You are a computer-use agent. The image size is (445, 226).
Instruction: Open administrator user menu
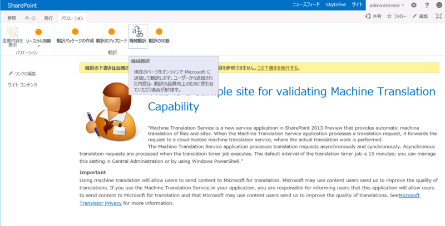(x=387, y=6)
